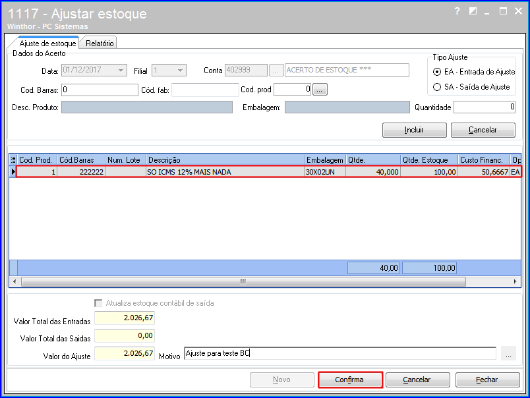530x398 pixels.
Task: Click the edit-layout icon in the title bar
Action: pyautogui.click(x=473, y=11)
